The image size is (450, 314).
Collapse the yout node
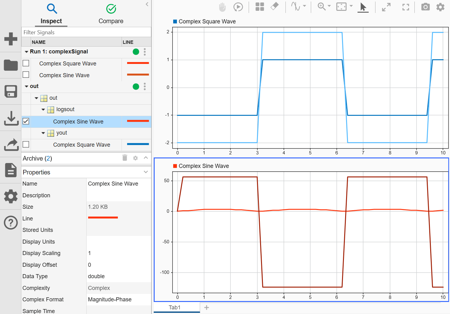coord(43,133)
